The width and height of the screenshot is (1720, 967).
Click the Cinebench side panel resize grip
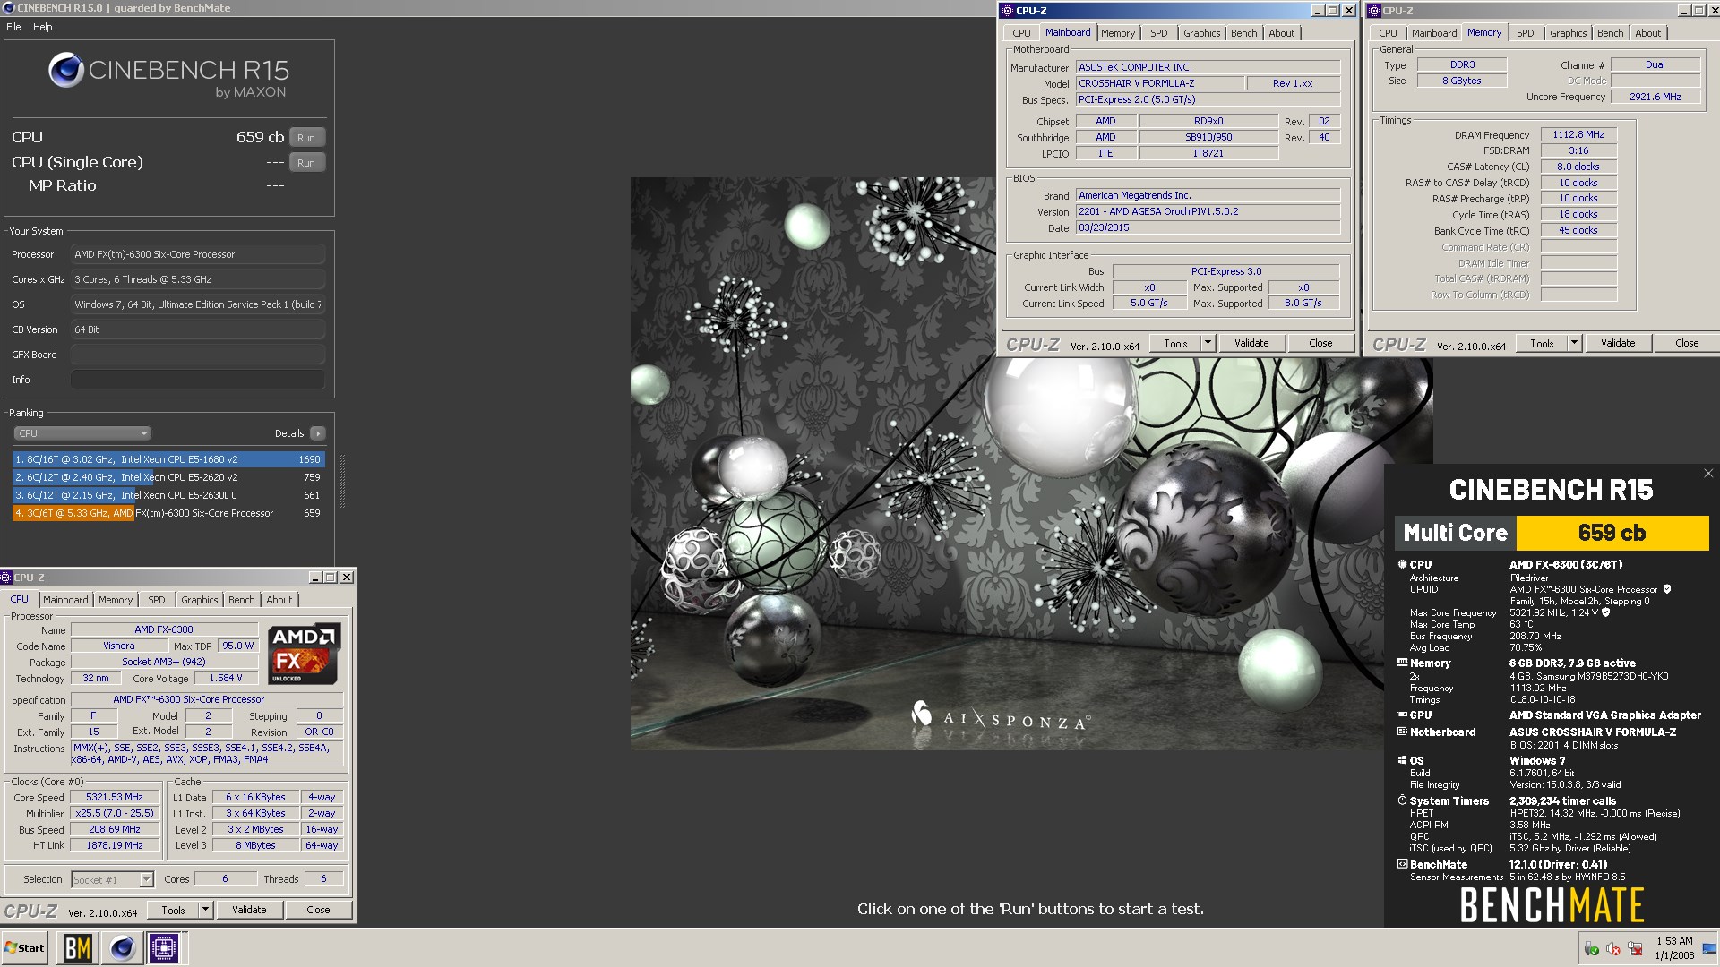(342, 482)
